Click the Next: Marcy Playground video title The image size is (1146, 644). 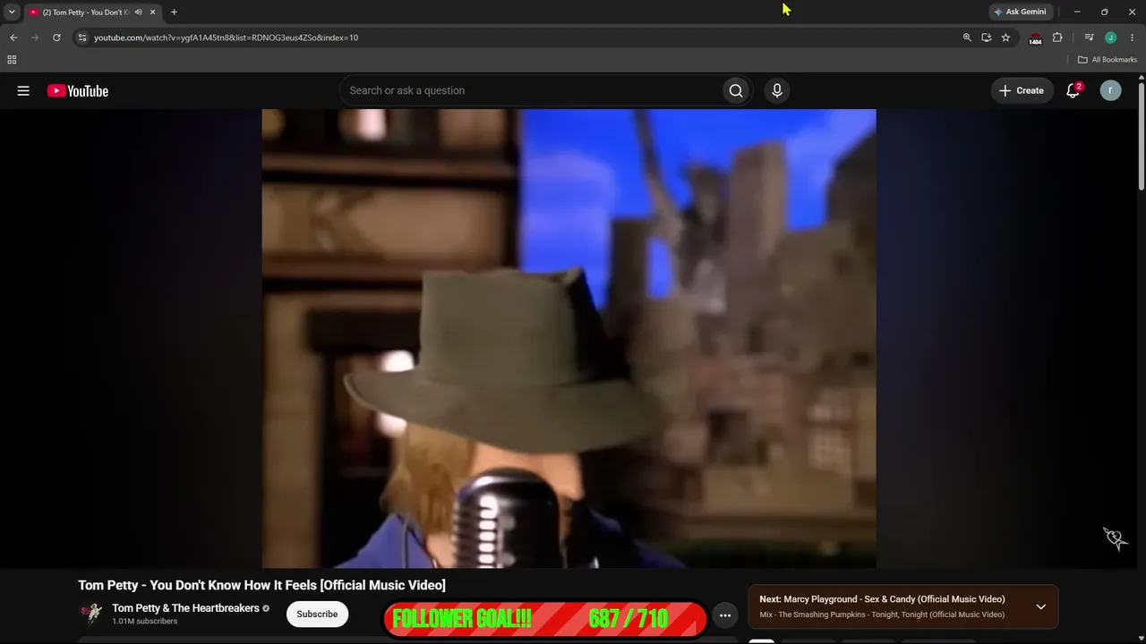(882, 599)
